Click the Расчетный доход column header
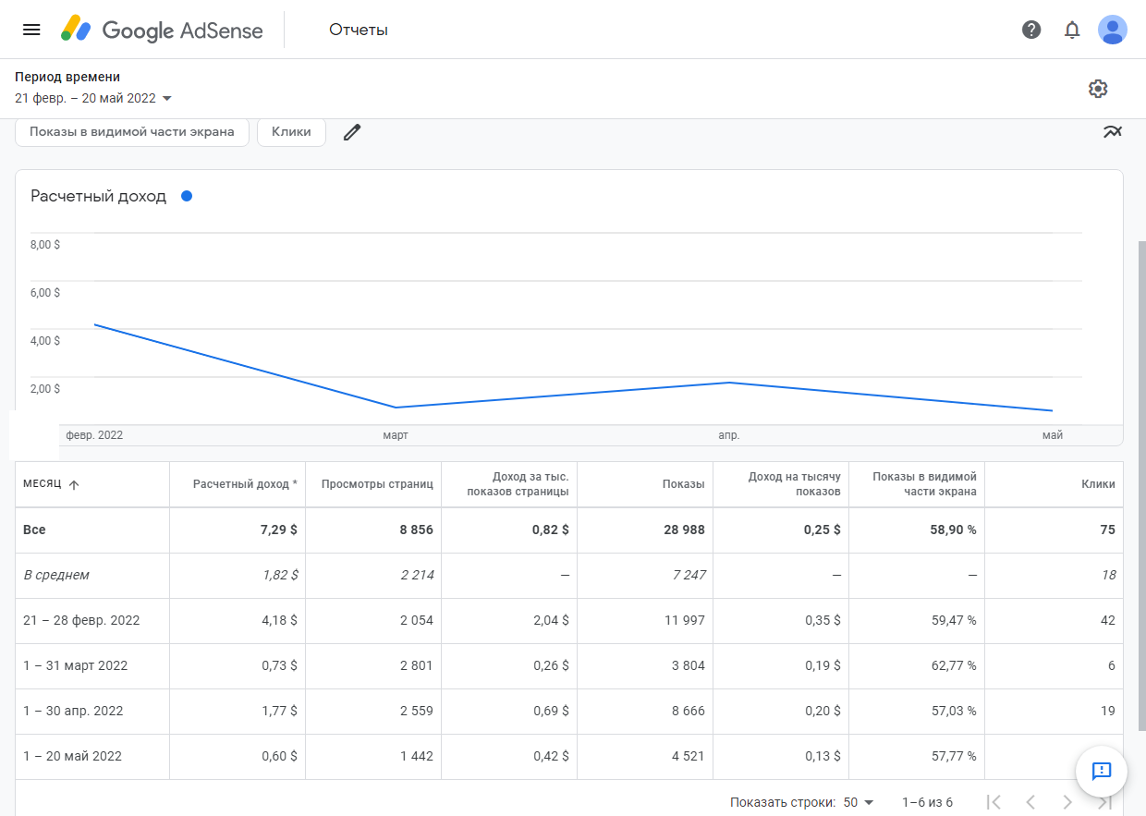1146x816 pixels. tap(244, 484)
